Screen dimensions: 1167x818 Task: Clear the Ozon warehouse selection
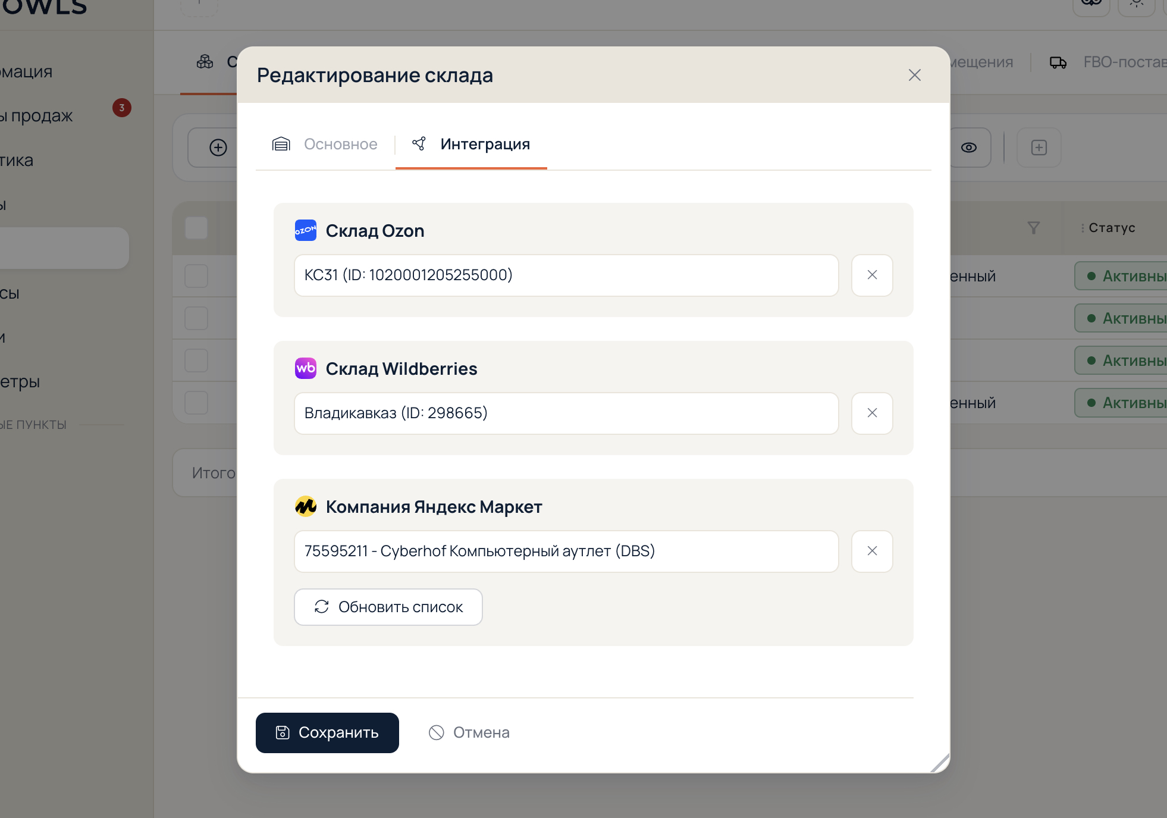(x=872, y=275)
